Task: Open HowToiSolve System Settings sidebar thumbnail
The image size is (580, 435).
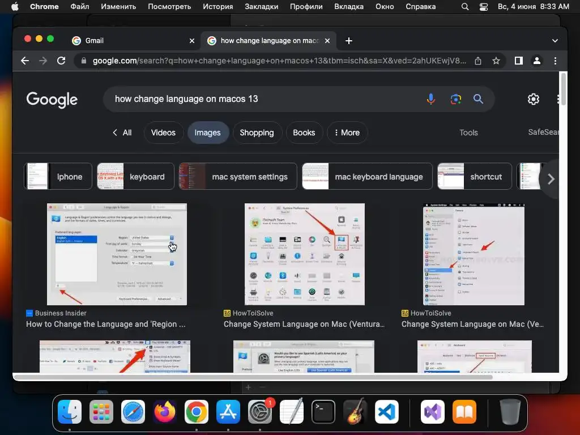Action: click(474, 254)
